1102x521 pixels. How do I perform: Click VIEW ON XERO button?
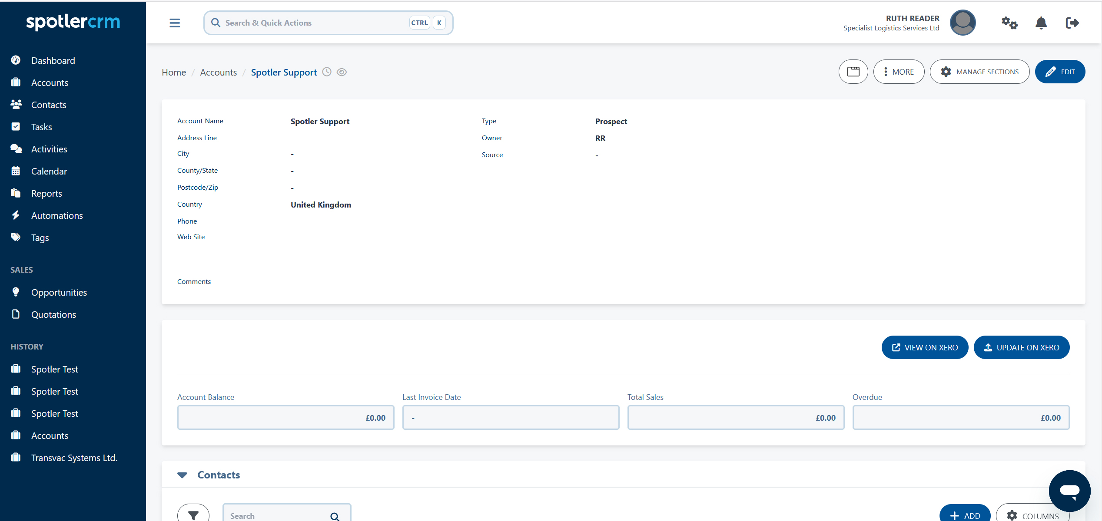point(925,347)
